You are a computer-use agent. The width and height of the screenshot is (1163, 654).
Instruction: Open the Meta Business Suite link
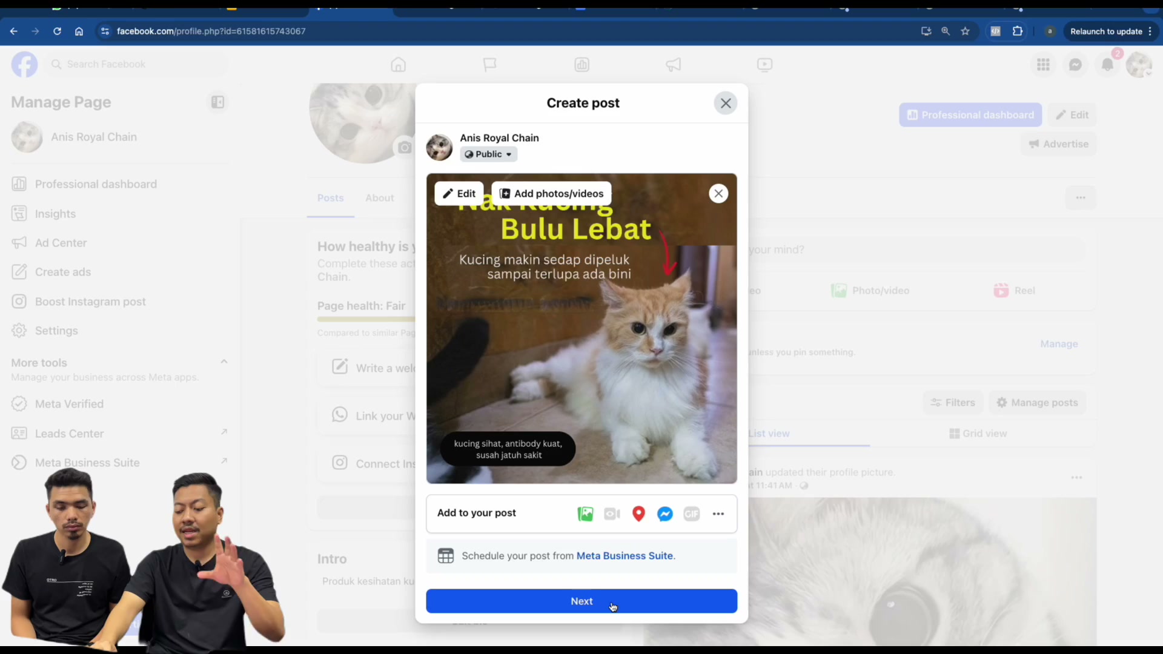coord(625,556)
